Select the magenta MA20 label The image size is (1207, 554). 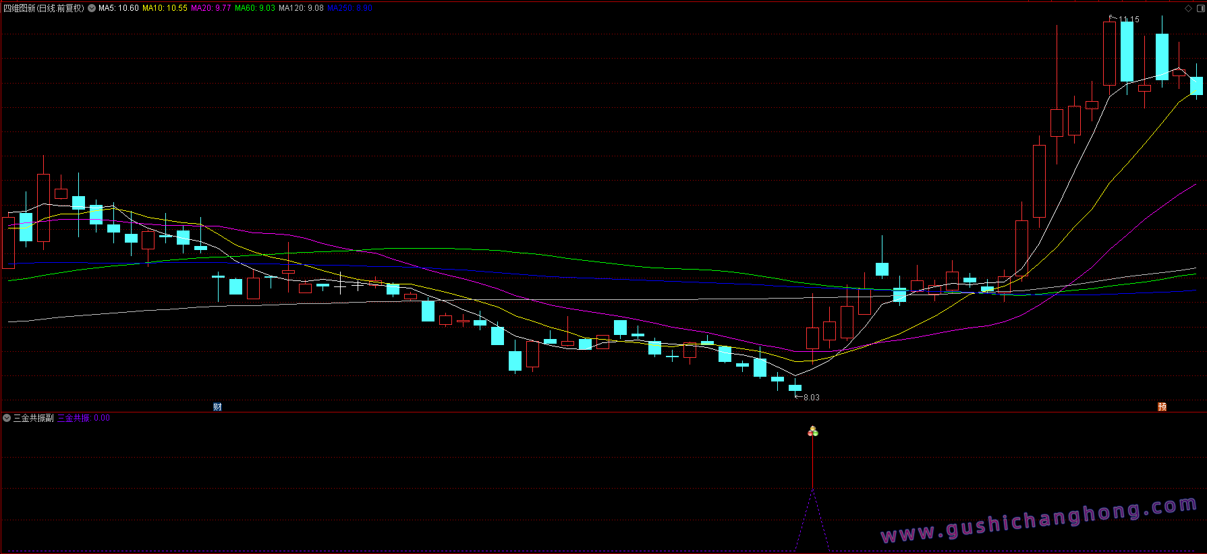210,8
